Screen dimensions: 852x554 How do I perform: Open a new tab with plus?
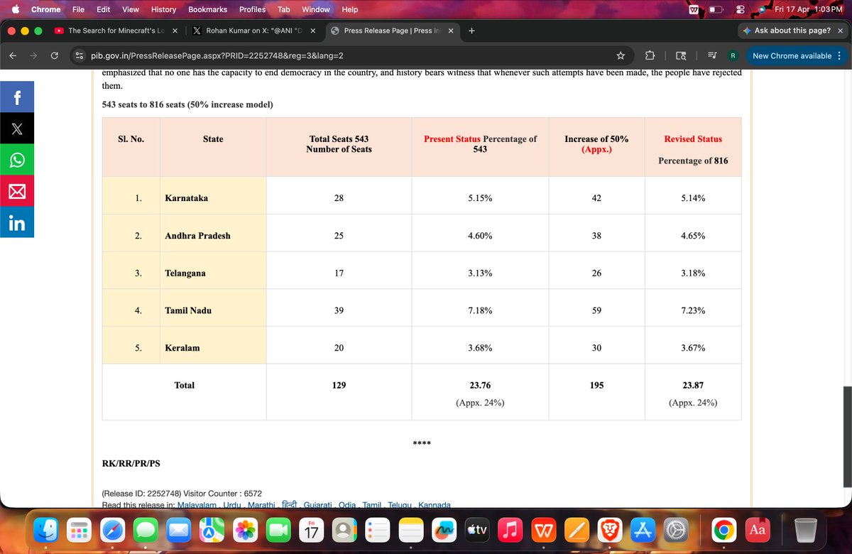(x=472, y=31)
